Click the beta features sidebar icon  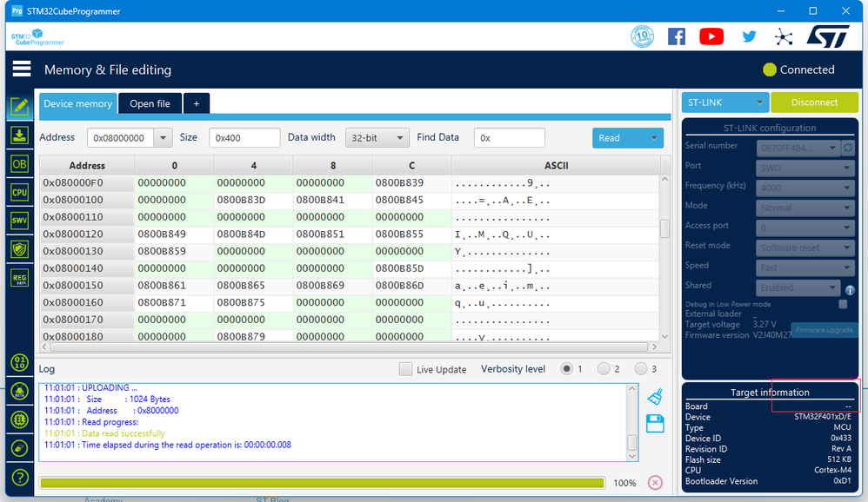pyautogui.click(x=20, y=392)
